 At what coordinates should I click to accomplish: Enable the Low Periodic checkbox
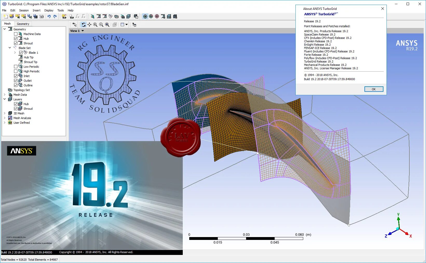pos(16,67)
